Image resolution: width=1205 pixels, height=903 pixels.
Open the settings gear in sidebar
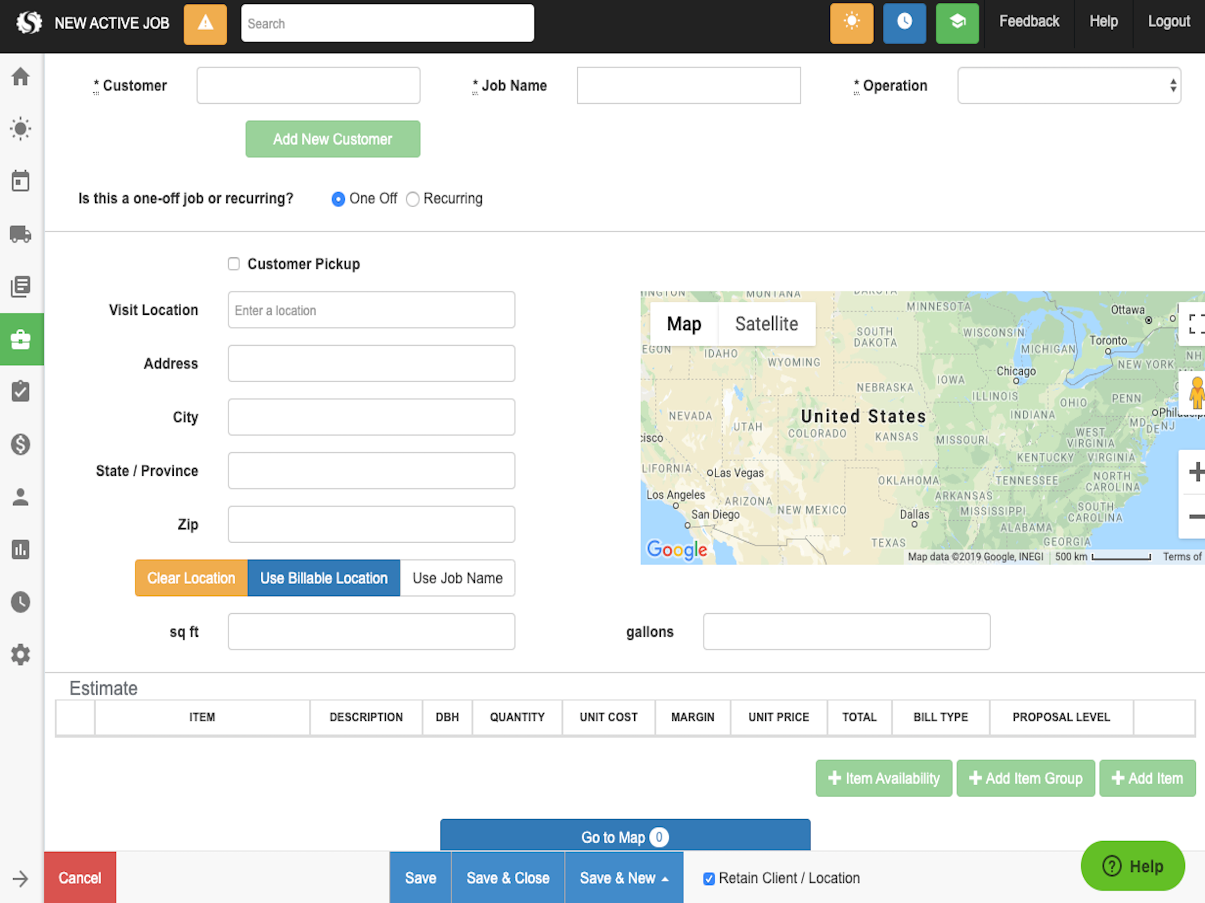coord(21,654)
